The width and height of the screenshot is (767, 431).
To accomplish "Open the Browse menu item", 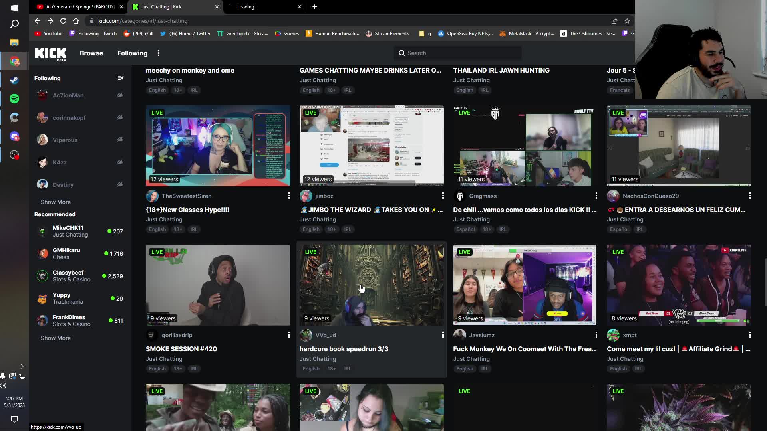I will (x=91, y=53).
